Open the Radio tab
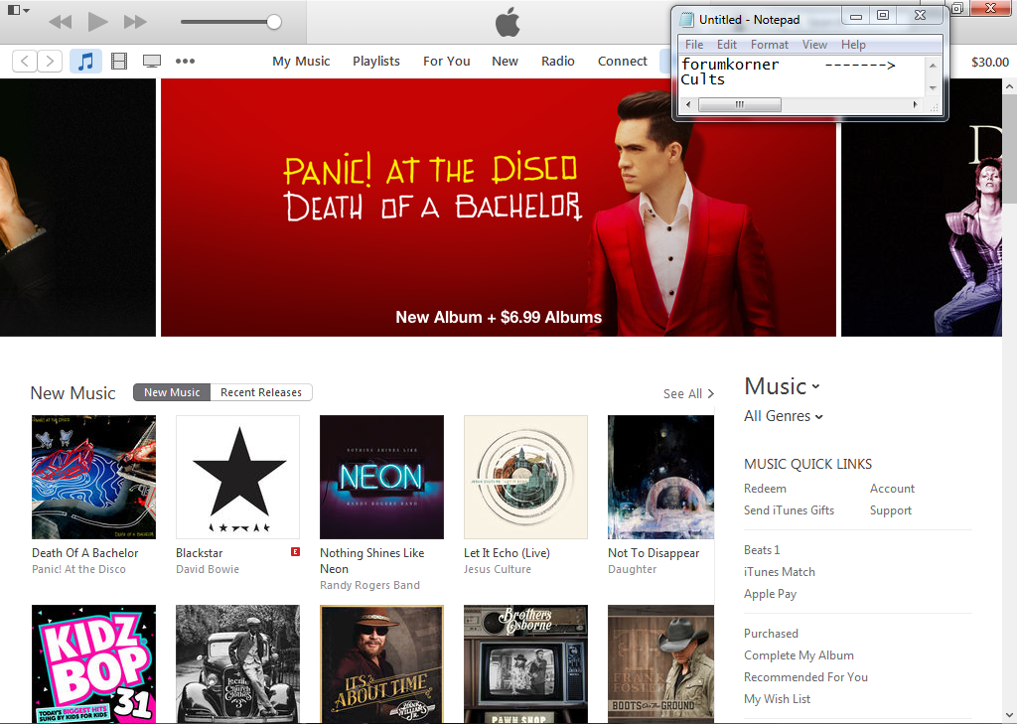Screen dimensions: 1017x724 [x=558, y=61]
